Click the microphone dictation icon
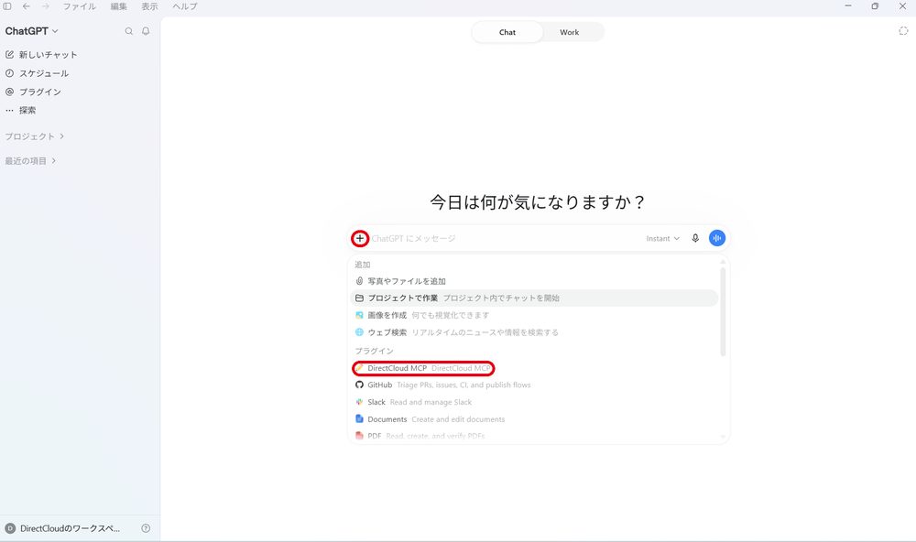 [695, 238]
